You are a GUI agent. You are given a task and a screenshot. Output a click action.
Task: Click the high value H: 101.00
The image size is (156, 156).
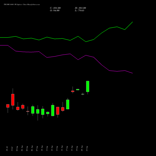(80, 8)
